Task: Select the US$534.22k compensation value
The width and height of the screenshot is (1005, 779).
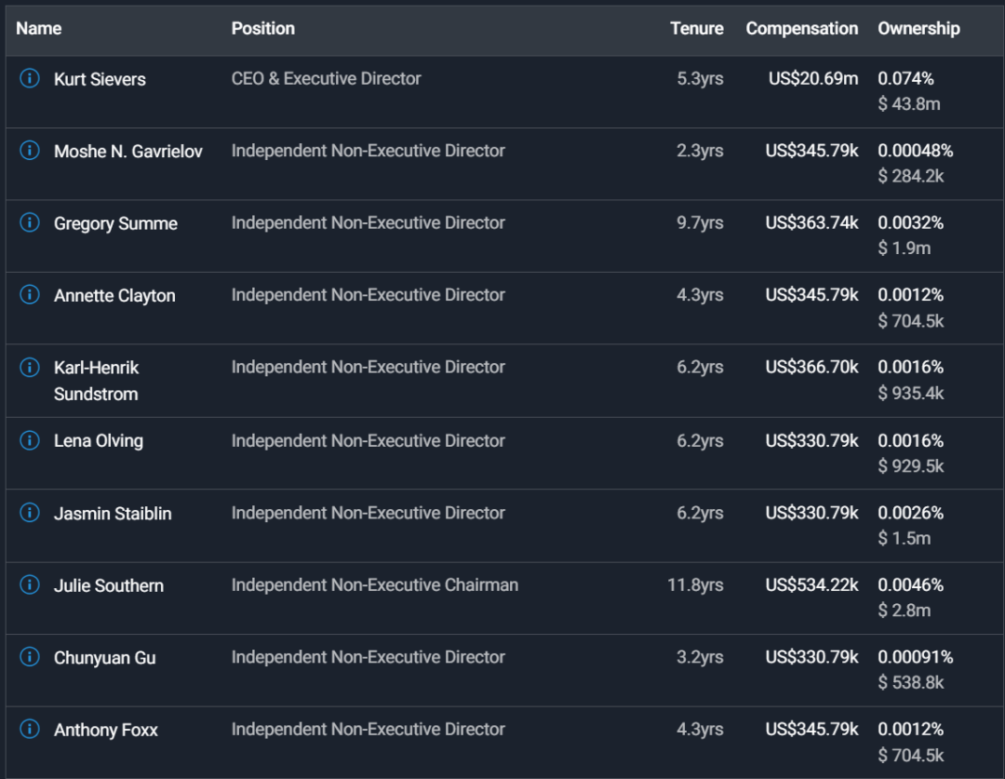Action: [x=811, y=584]
